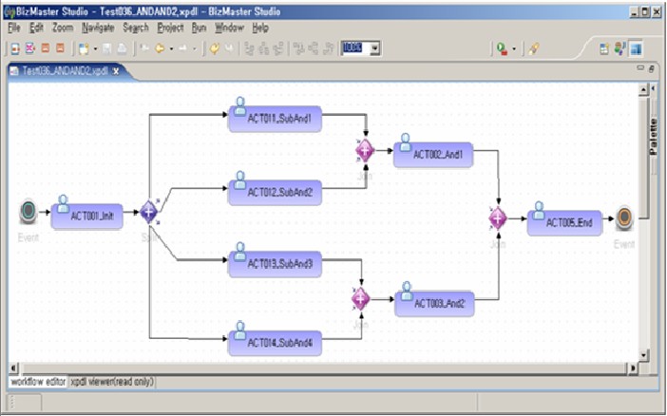The image size is (667, 416).
Task: Click the yellow back navigation arrow
Action: point(160,49)
